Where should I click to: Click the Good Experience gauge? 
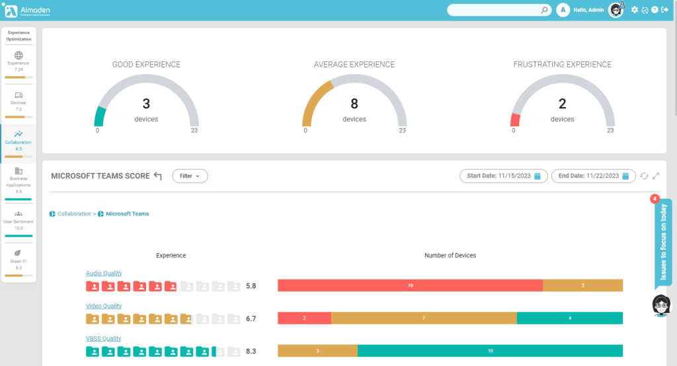tap(146, 100)
